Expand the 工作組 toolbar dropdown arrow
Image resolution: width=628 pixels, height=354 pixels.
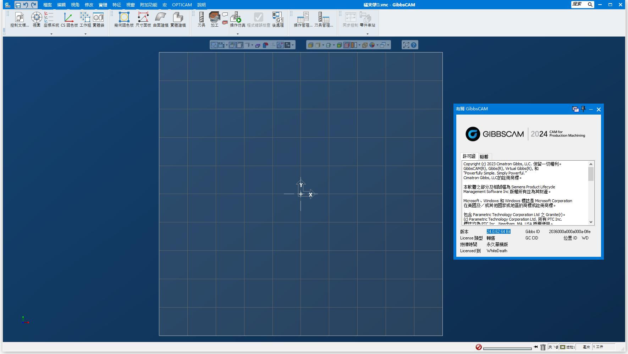point(86,34)
